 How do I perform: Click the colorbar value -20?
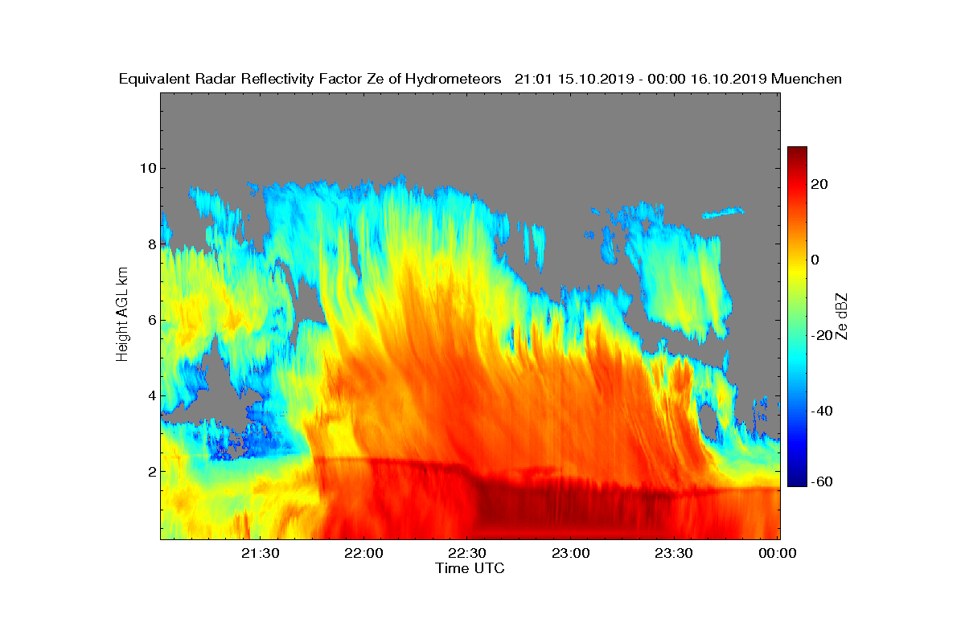[822, 336]
